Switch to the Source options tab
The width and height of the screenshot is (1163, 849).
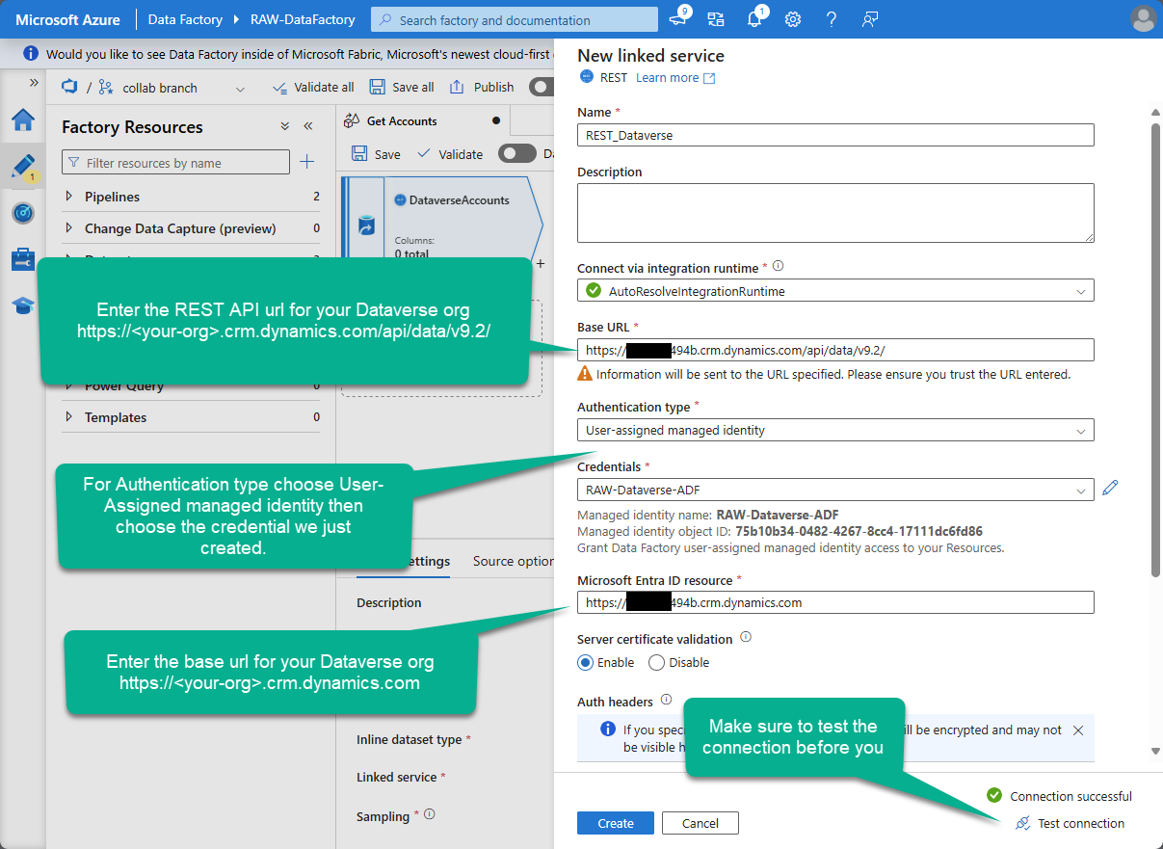pos(514,561)
